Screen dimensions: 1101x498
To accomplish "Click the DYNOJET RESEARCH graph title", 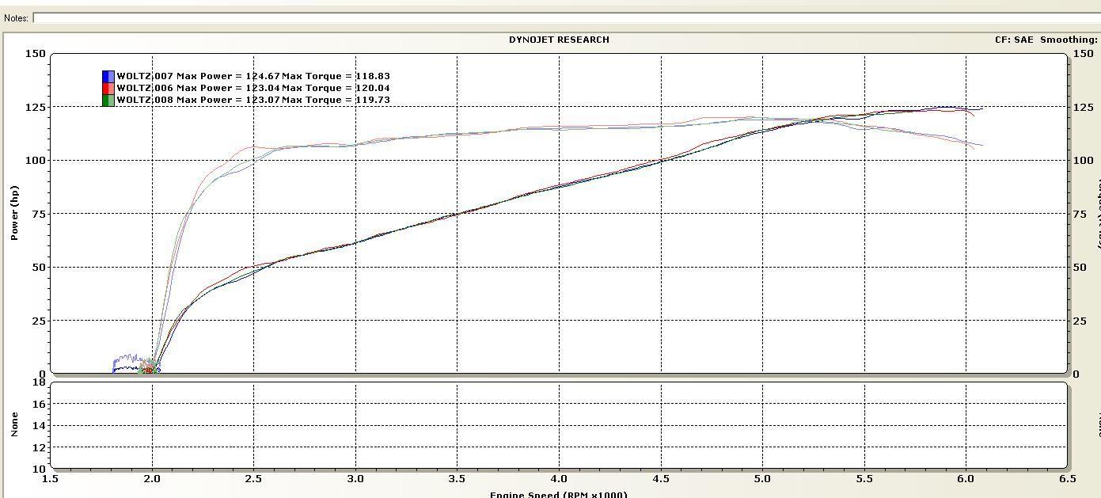I will [559, 40].
